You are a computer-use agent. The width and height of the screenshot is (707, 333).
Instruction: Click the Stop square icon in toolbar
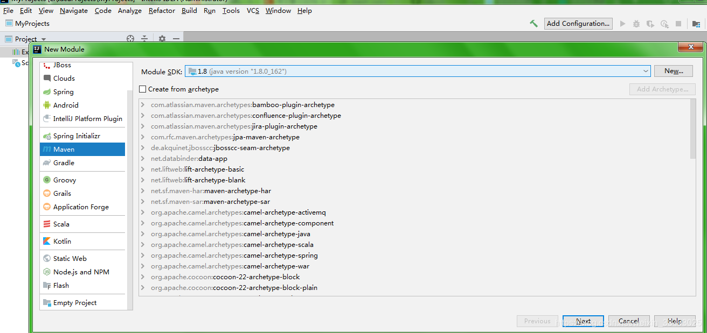pos(678,24)
